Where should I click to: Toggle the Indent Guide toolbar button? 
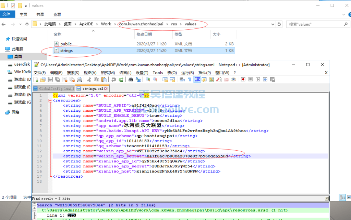[197, 80]
